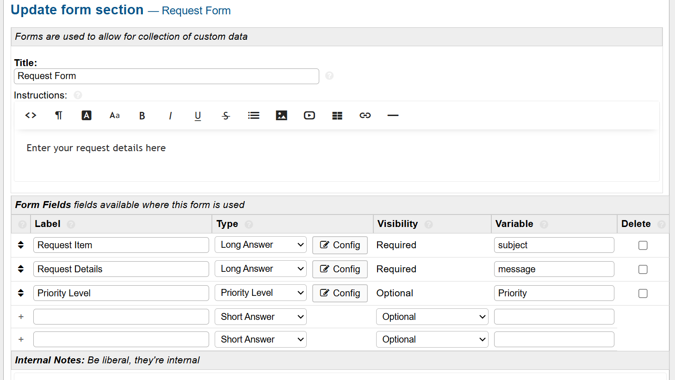The width and height of the screenshot is (675, 380).
Task: Click the form Title input field
Action: [x=167, y=76]
